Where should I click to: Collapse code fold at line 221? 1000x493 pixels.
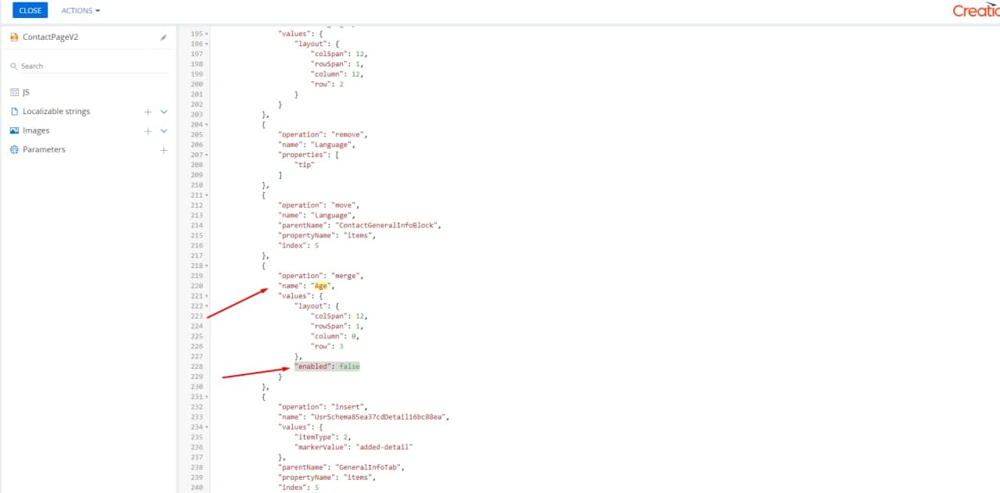point(207,296)
